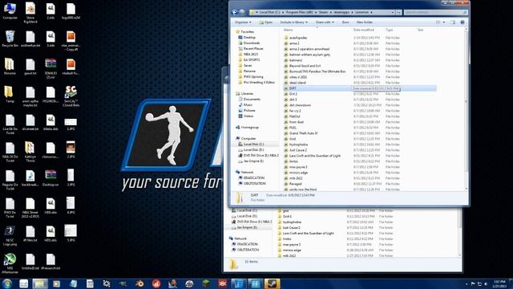
Task: Open the Share with dropdown
Action: 325,22
